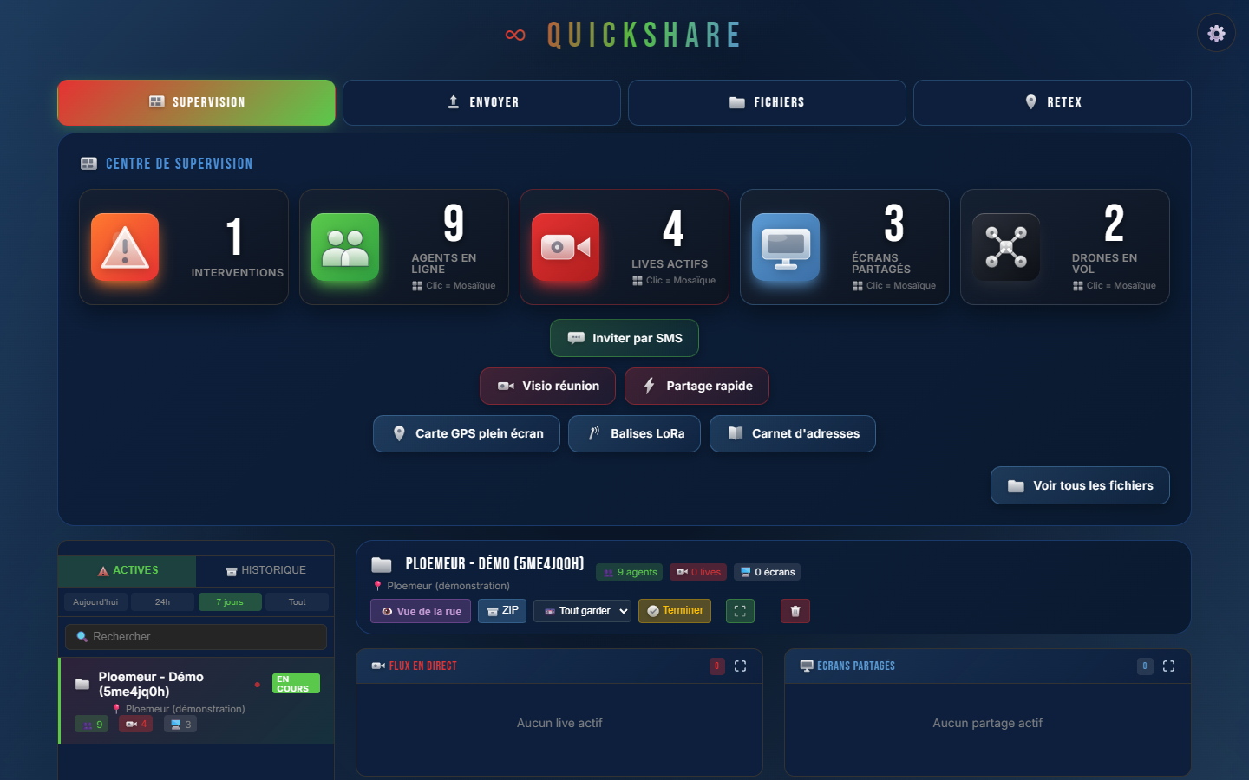1249x780 pixels.
Task: Click the red camera Lives actifs icon
Action: click(x=566, y=247)
